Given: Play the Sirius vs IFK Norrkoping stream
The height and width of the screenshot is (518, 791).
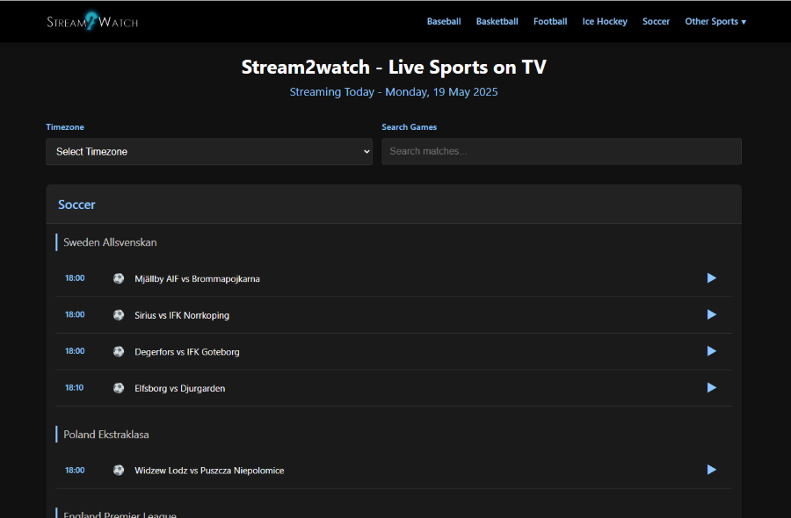Looking at the screenshot, I should [711, 315].
